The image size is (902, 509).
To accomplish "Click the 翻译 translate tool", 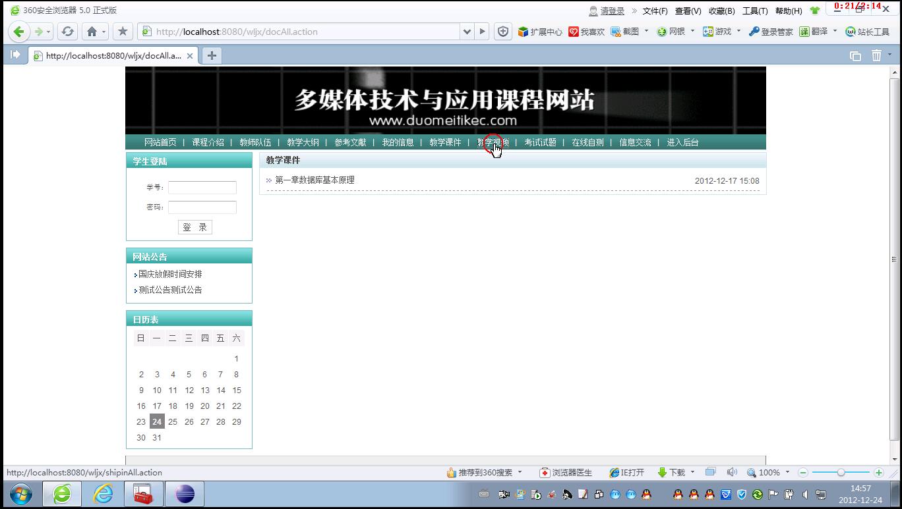I will (814, 32).
